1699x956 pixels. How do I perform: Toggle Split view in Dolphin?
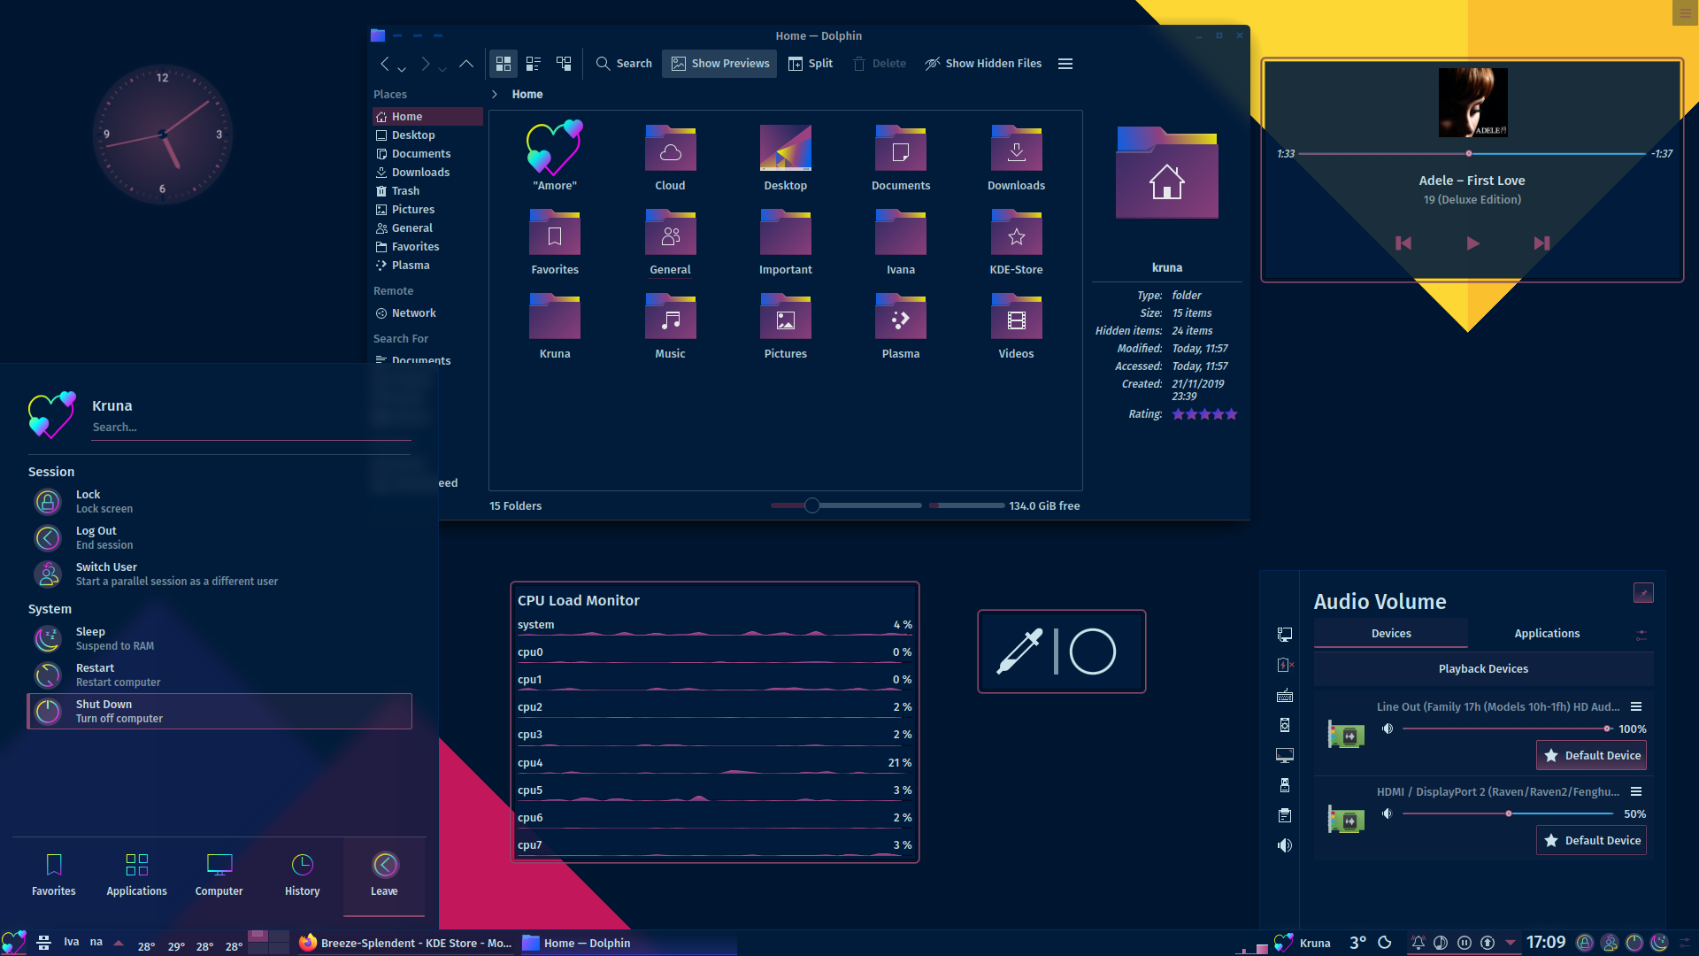(811, 64)
